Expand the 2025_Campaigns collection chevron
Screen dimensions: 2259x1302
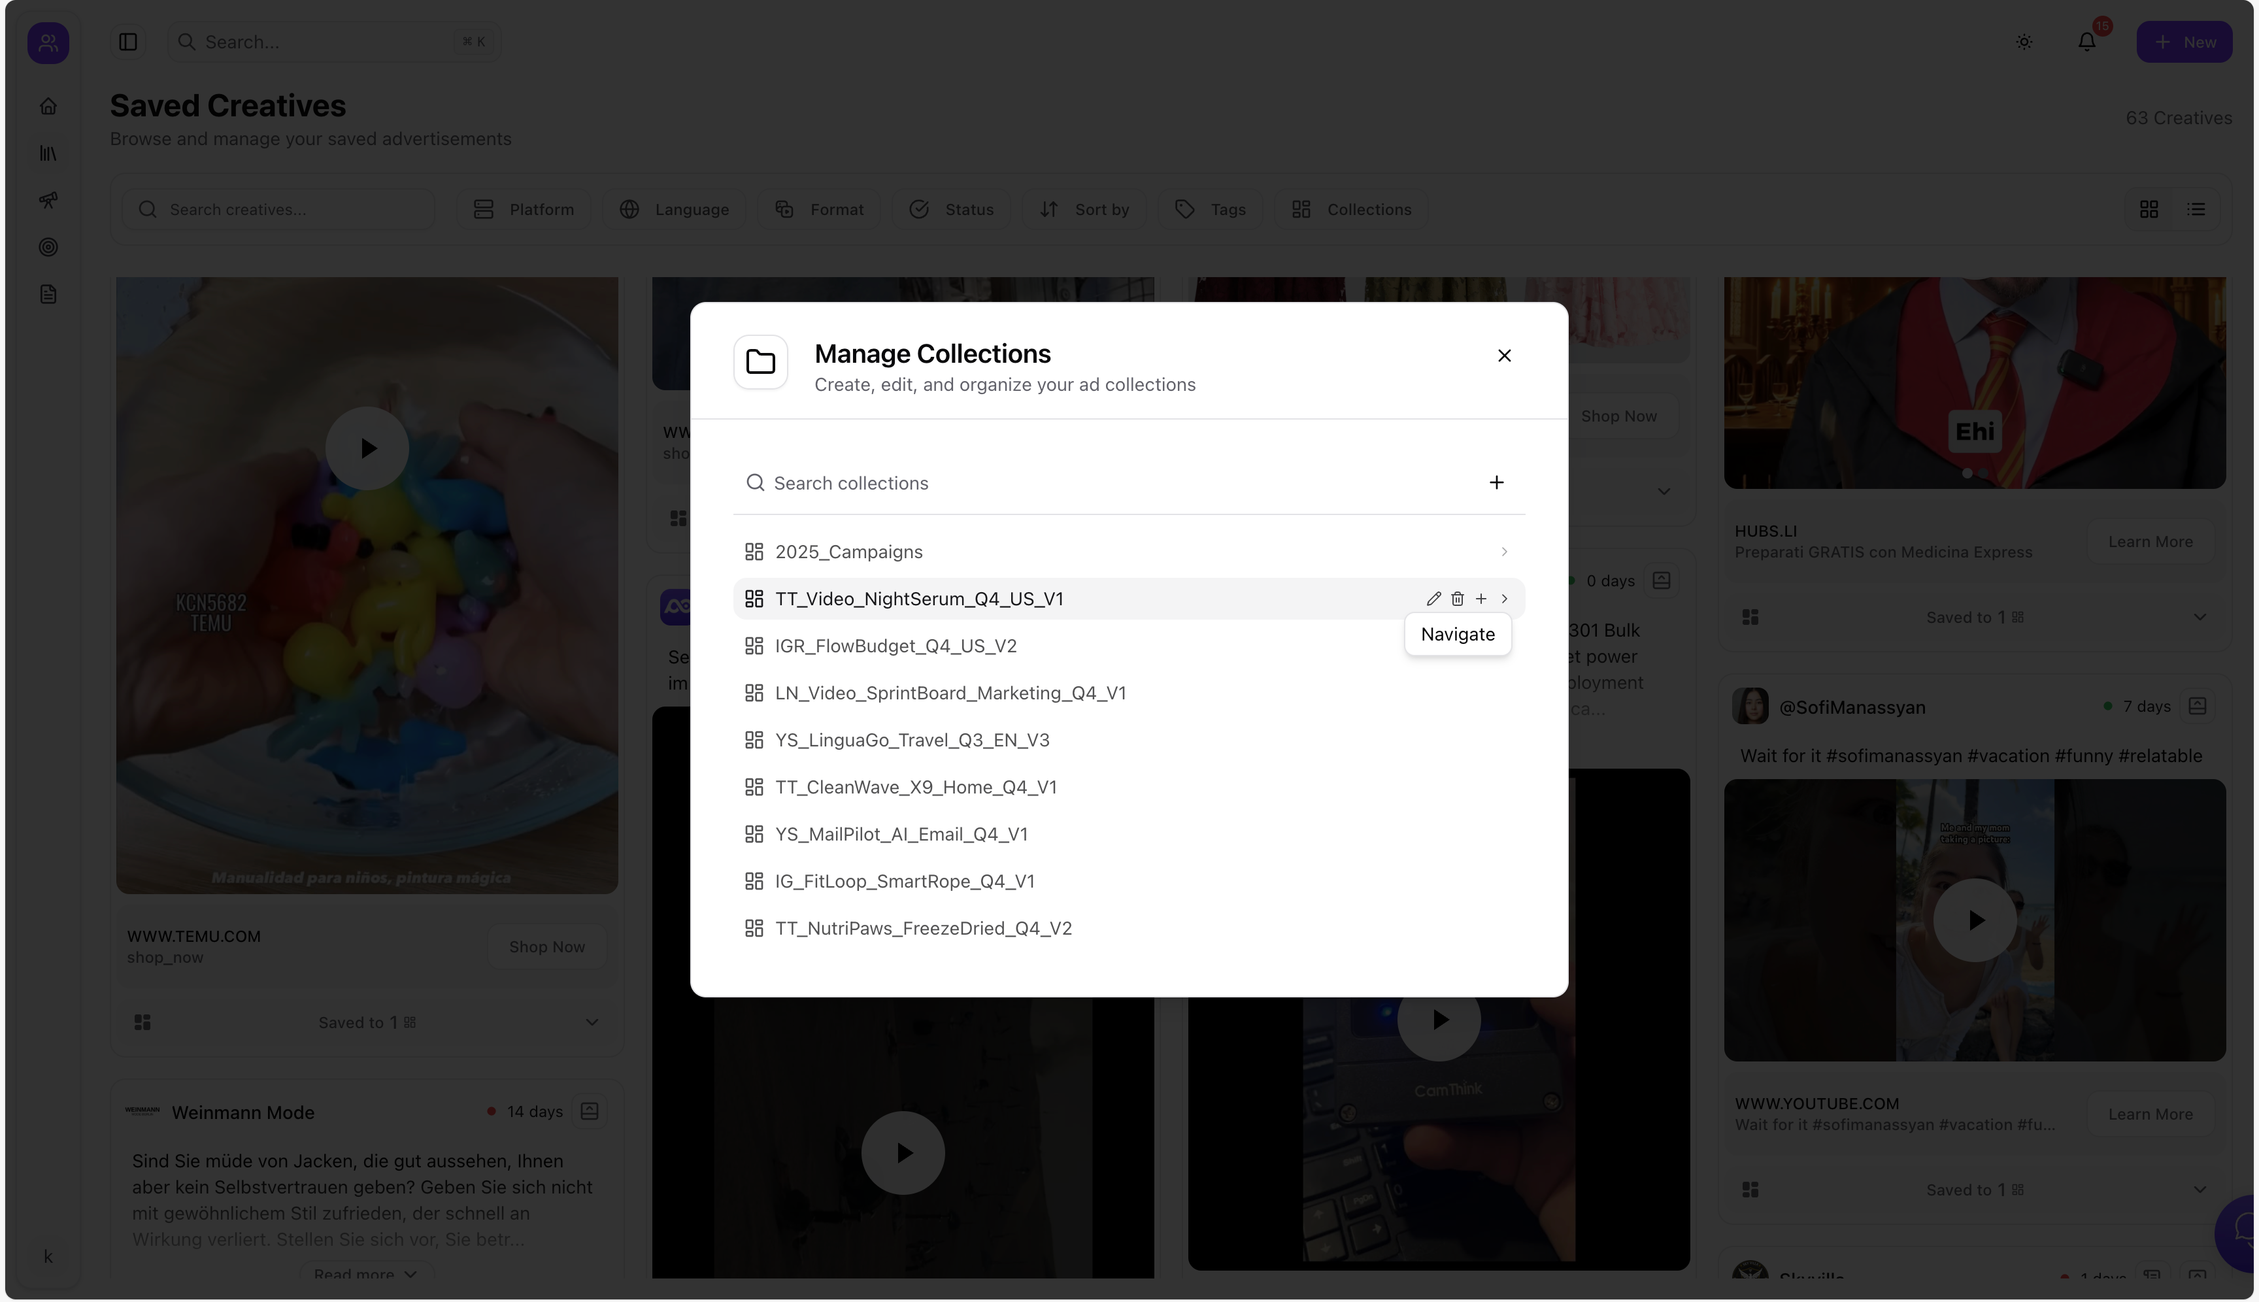tap(1504, 552)
